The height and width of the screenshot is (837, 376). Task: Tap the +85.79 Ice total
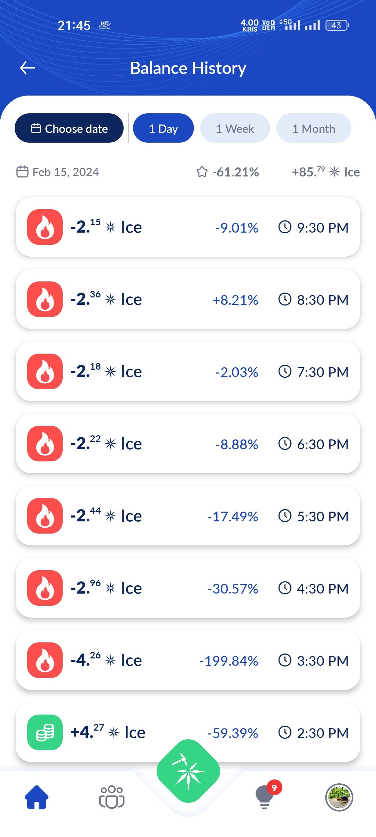(326, 172)
